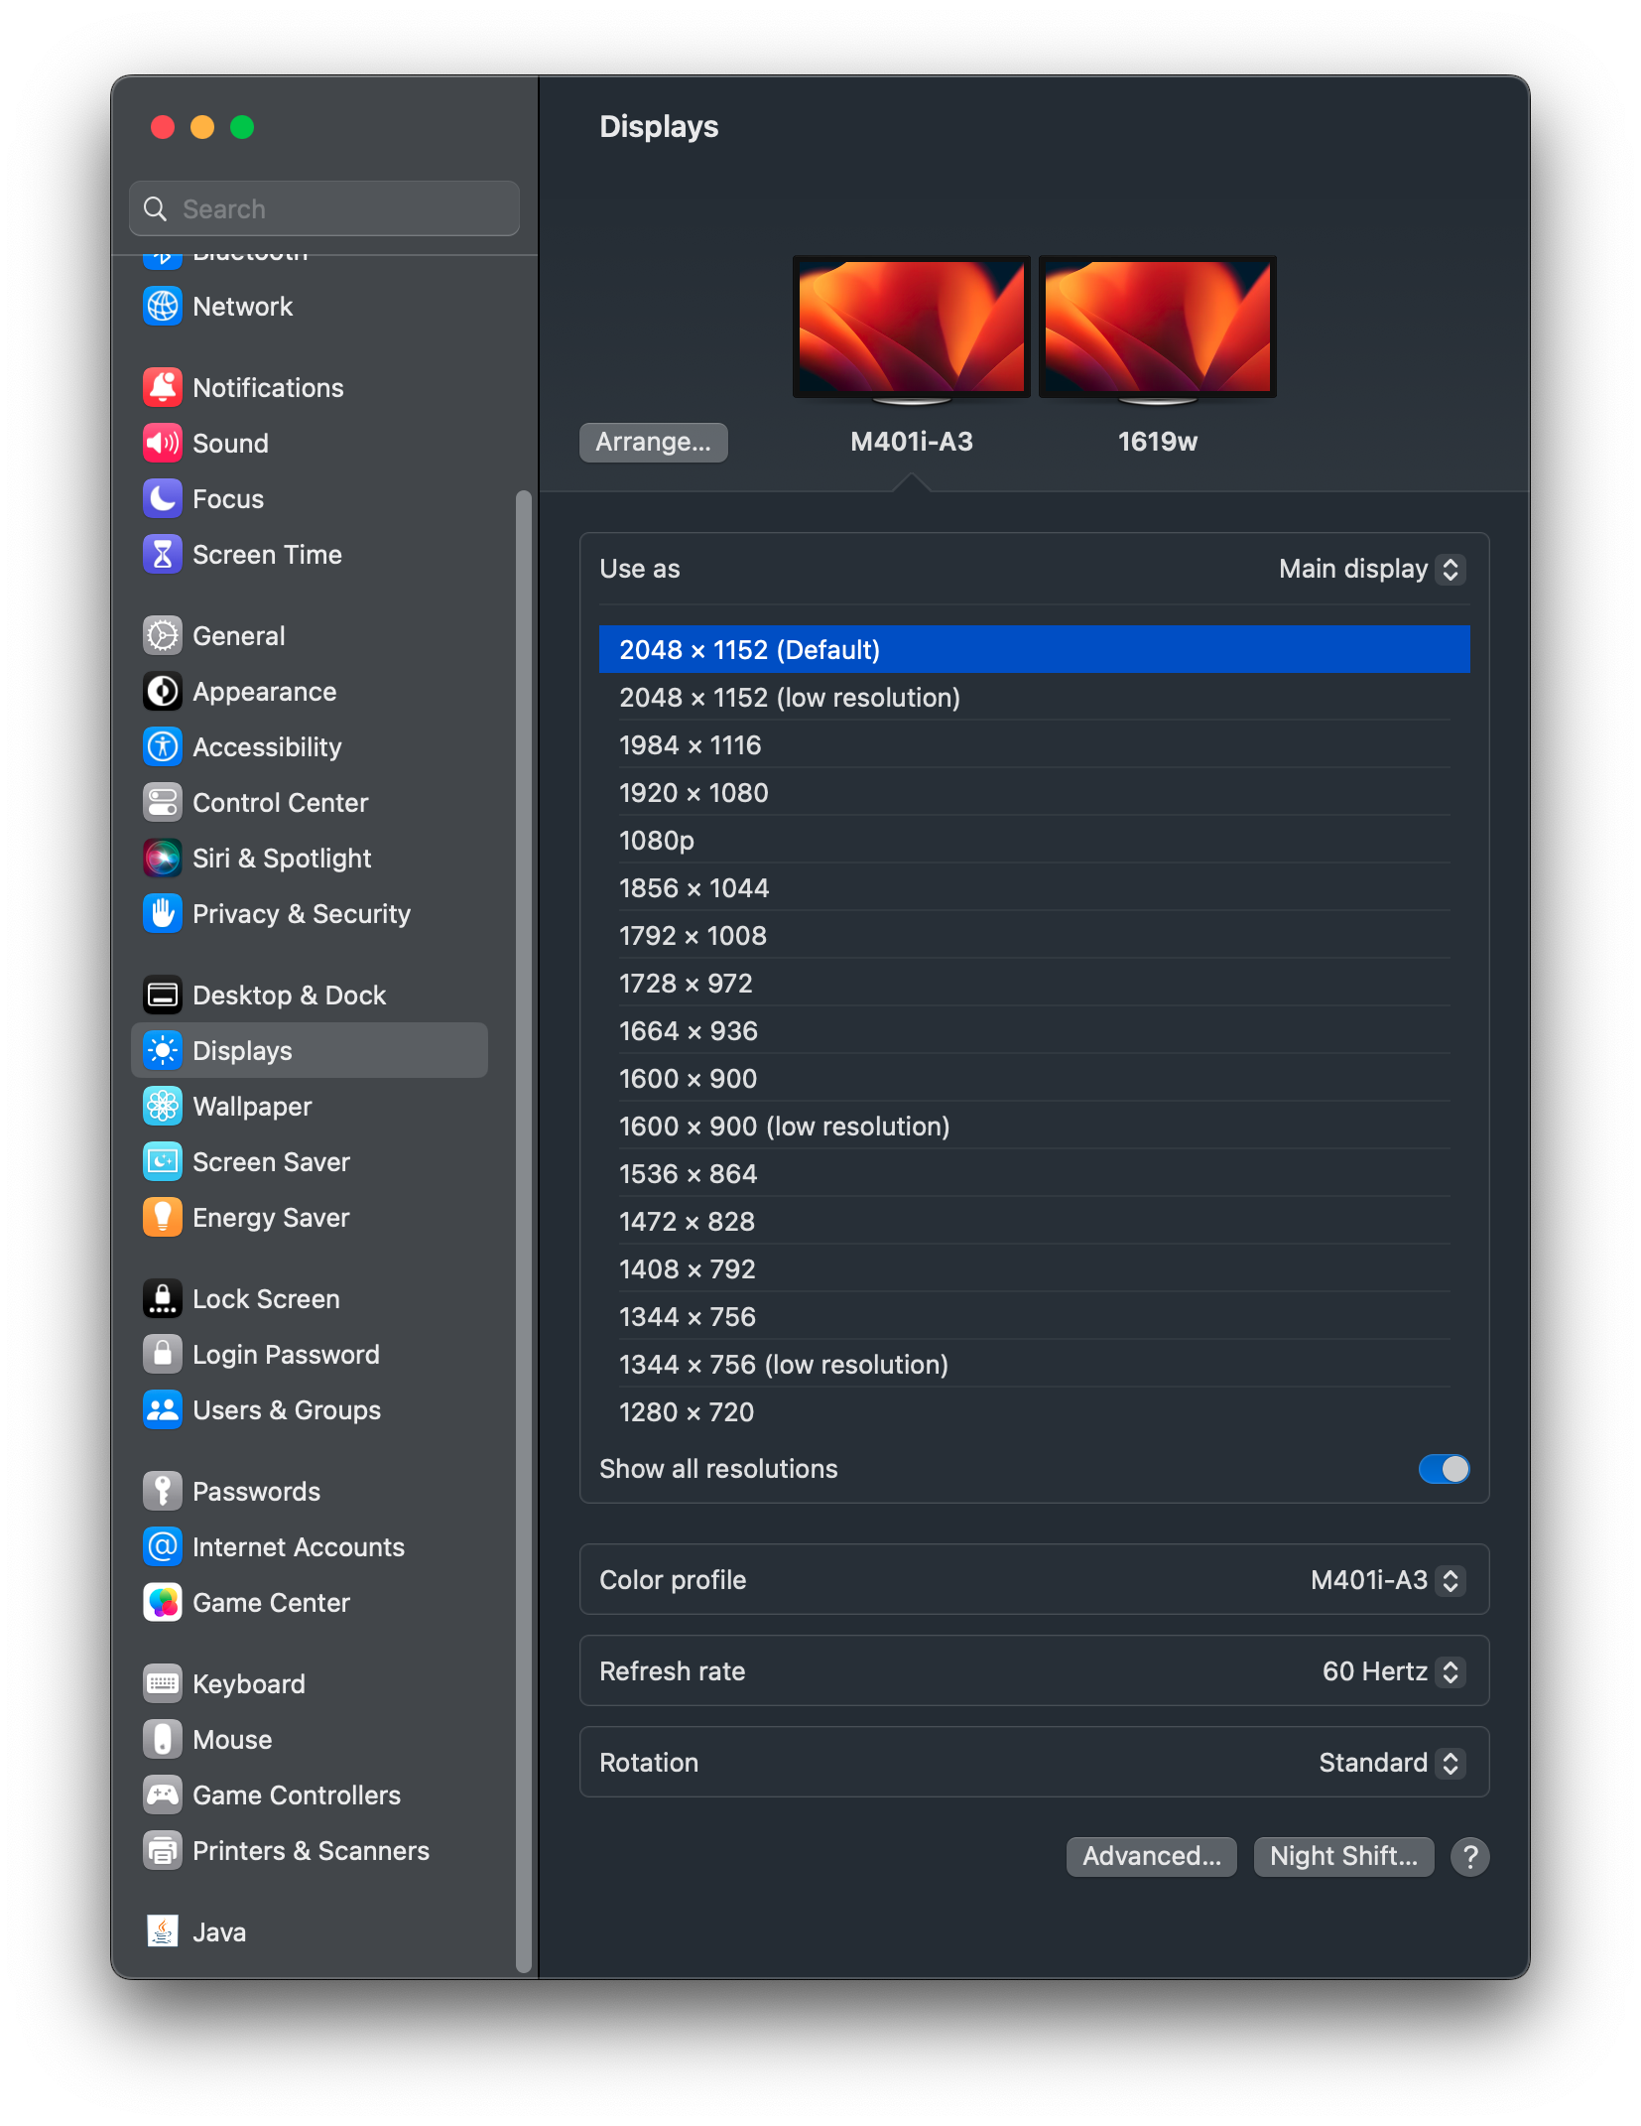Select the Accessibility icon in sidebar

[x=163, y=747]
